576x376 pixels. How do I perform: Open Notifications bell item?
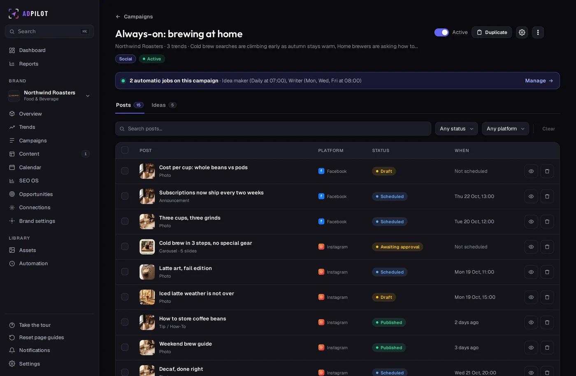click(x=49, y=350)
